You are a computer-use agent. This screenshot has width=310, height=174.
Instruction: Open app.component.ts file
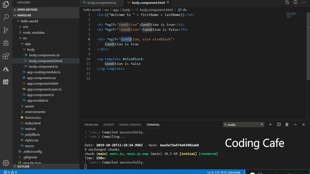(x=40, y=95)
